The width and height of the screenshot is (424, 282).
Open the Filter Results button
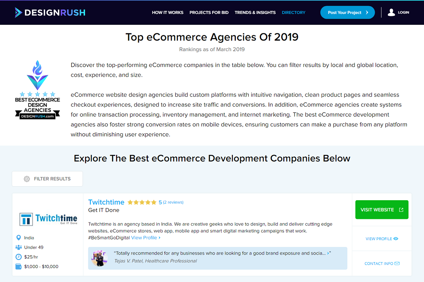[x=47, y=179]
